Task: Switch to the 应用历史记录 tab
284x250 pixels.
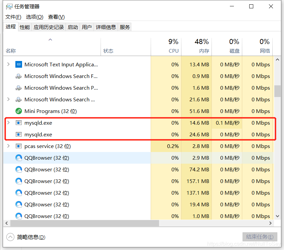Action: [49, 27]
